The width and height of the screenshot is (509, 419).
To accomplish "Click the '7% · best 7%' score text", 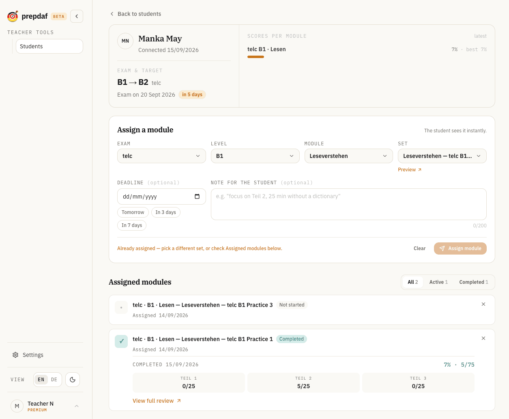I will click(469, 50).
